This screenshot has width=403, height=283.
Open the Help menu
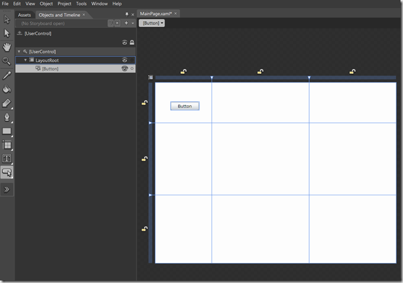point(117,4)
